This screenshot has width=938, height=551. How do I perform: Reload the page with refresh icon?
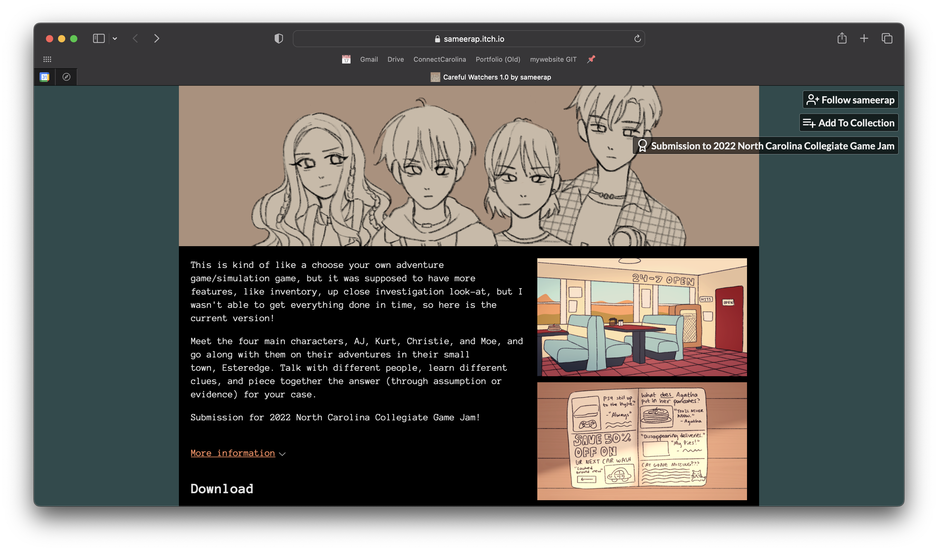[637, 39]
